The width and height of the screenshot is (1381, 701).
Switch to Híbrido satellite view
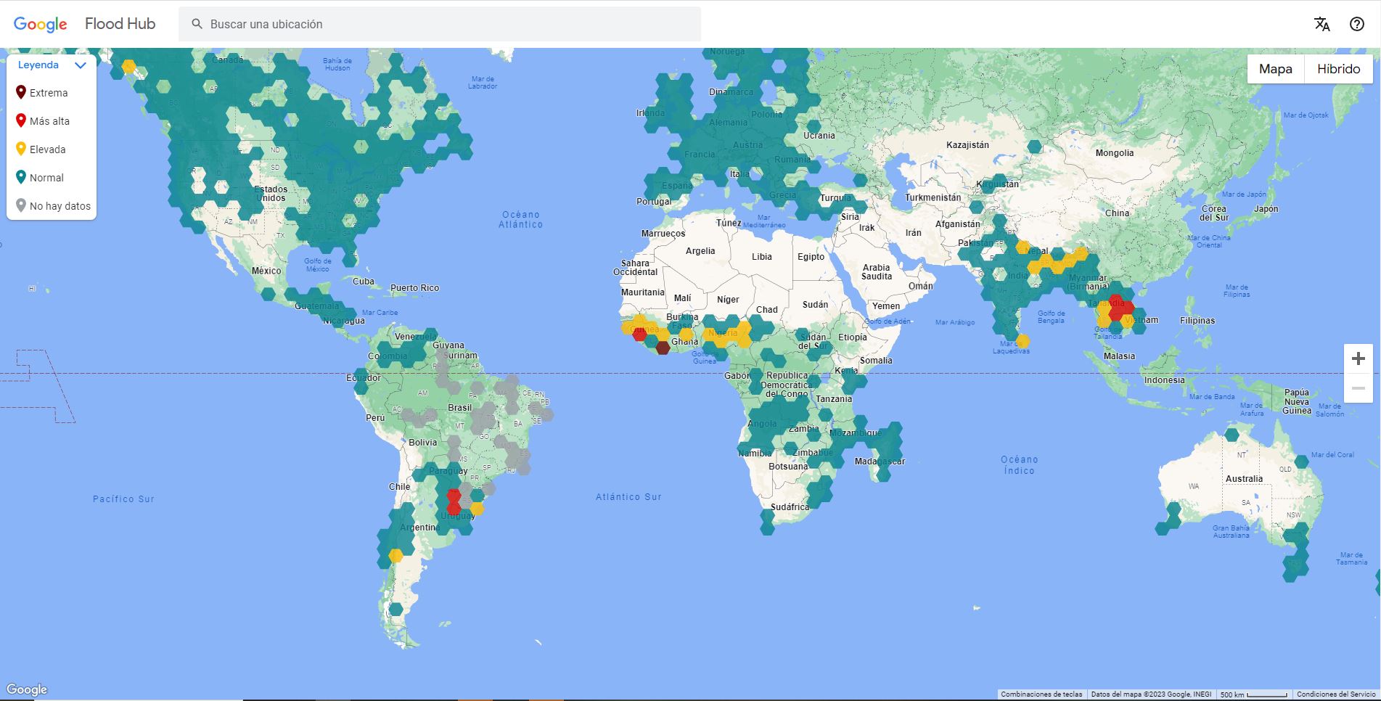click(x=1338, y=69)
